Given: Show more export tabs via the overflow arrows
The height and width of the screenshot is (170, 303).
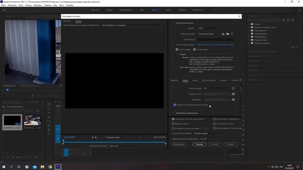Looking at the screenshot, I should [241, 80].
